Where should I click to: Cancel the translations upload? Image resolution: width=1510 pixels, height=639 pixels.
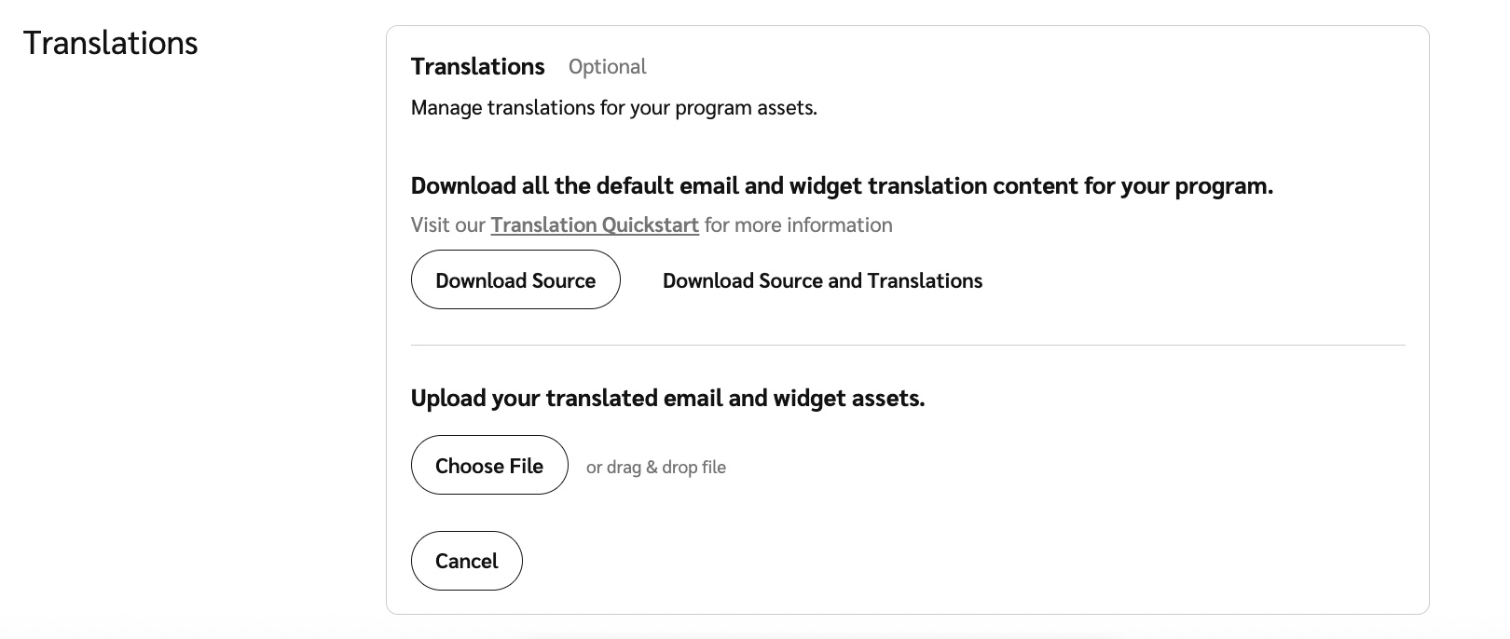point(466,561)
